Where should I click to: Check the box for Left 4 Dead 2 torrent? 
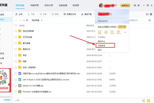[x=16, y=80]
